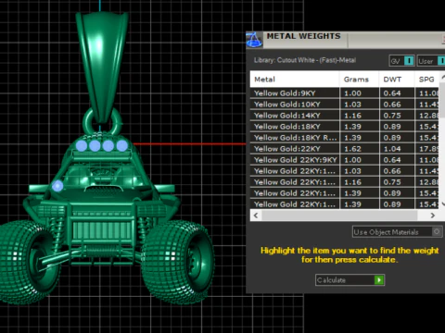
Task: Select Yellow Gold:18KY R... row
Action: coord(345,138)
